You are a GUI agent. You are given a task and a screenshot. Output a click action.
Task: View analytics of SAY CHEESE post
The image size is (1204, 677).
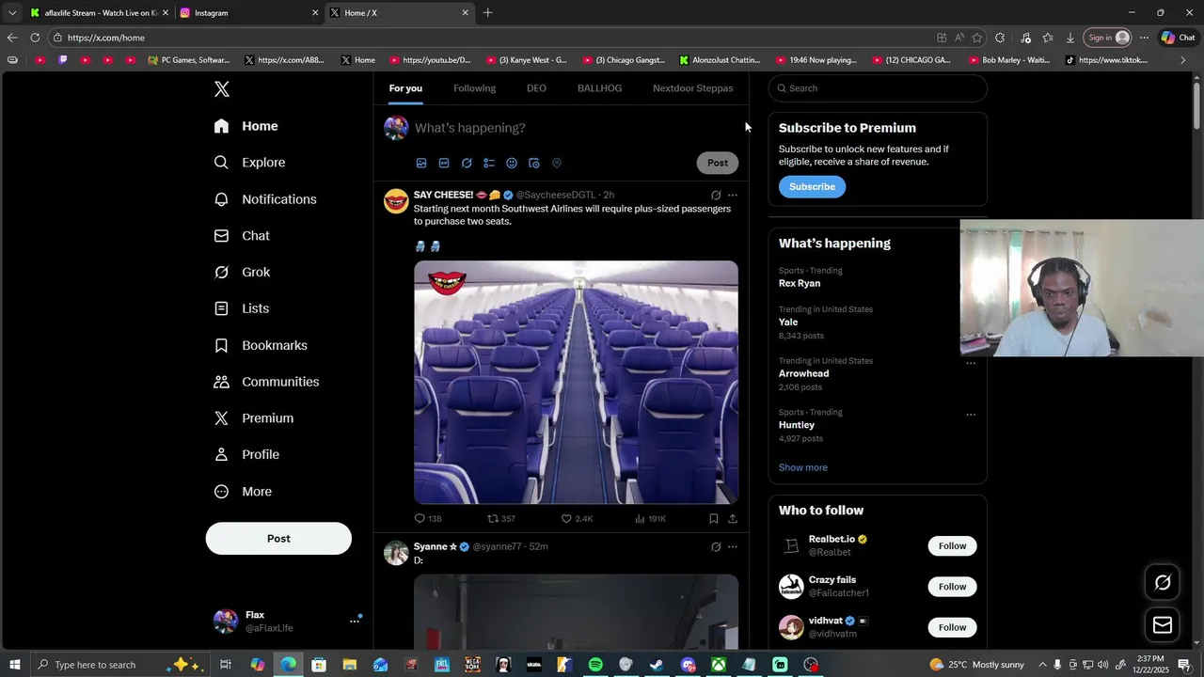click(650, 519)
